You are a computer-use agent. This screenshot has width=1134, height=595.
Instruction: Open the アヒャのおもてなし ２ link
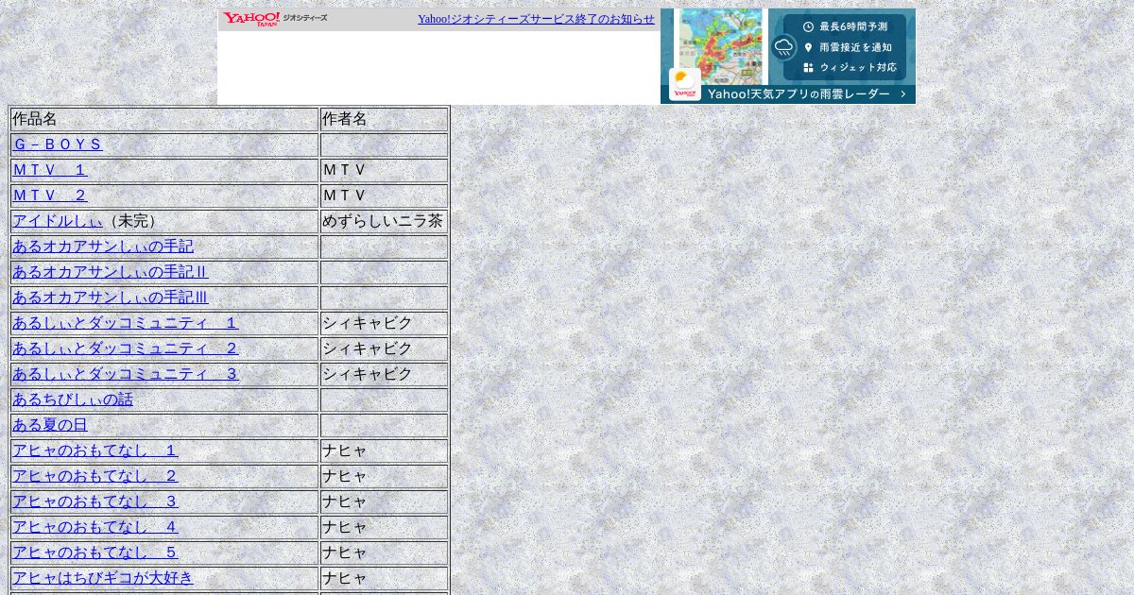point(95,476)
